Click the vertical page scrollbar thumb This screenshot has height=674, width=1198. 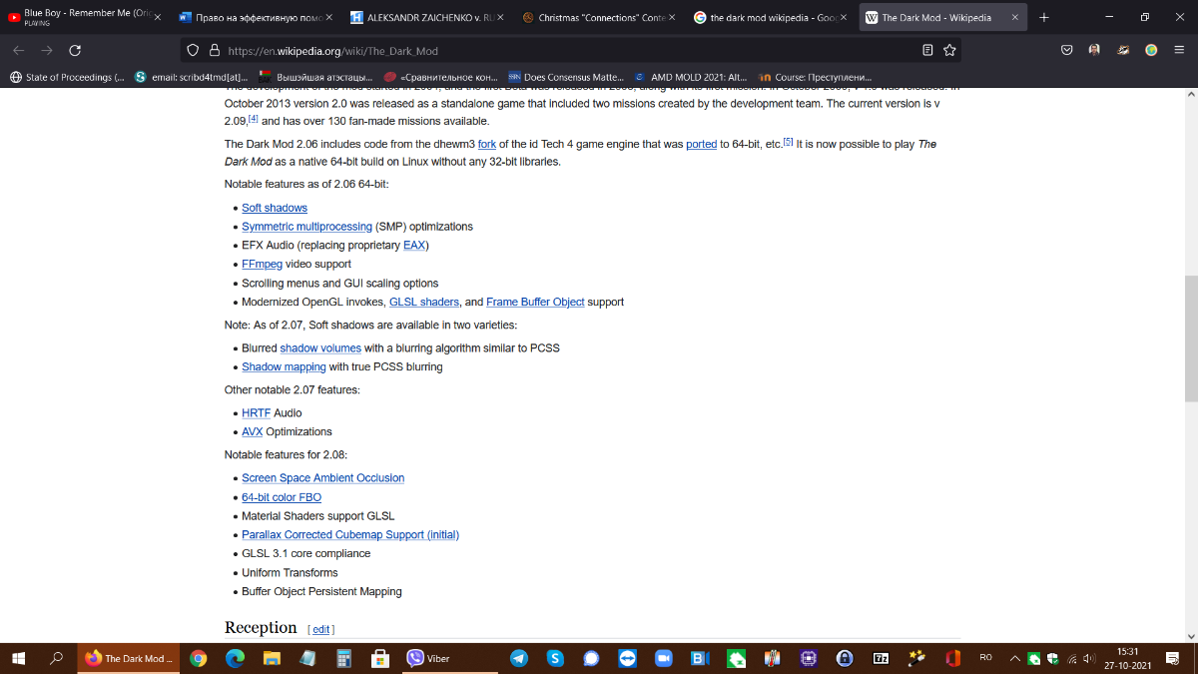(x=1190, y=337)
